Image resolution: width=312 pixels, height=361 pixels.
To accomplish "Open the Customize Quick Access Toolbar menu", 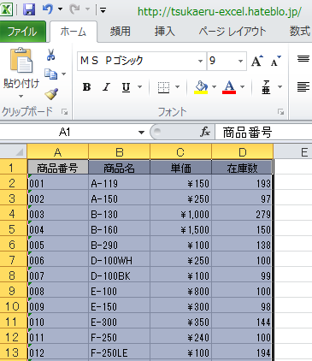I will pyautogui.click(x=103, y=10).
